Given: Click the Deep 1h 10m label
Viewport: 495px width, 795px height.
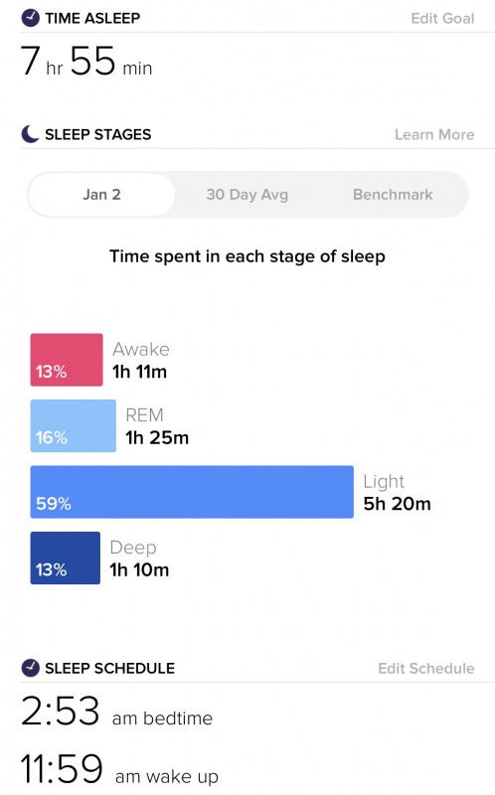Looking at the screenshot, I should [x=139, y=558].
